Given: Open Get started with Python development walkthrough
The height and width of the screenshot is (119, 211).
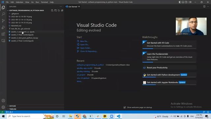Looking at the screenshot, I should click(169, 75).
